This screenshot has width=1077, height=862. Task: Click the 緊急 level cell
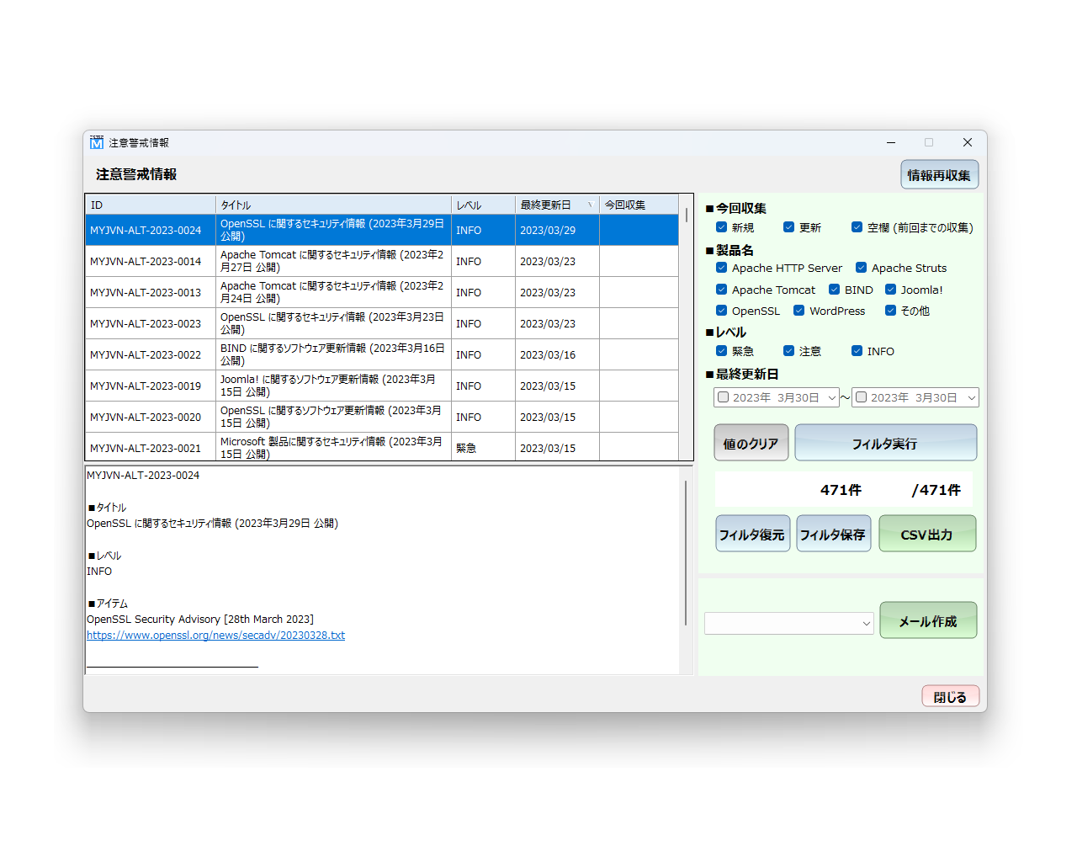point(483,447)
